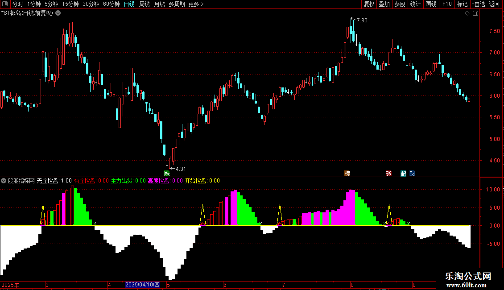Open the 多周期 multi-period view
Image resolution: width=504 pixels, height=290 pixels.
(x=177, y=4)
